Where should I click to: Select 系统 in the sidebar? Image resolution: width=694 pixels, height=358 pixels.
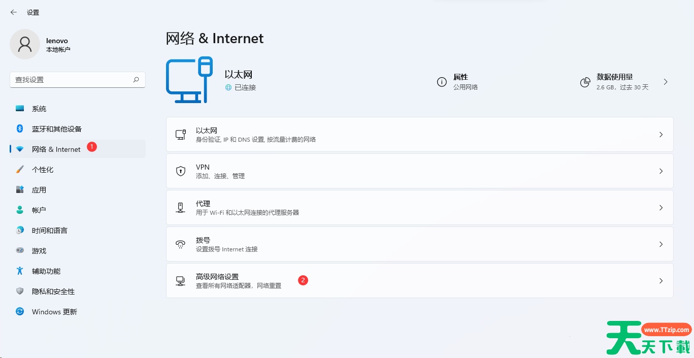[x=39, y=109]
